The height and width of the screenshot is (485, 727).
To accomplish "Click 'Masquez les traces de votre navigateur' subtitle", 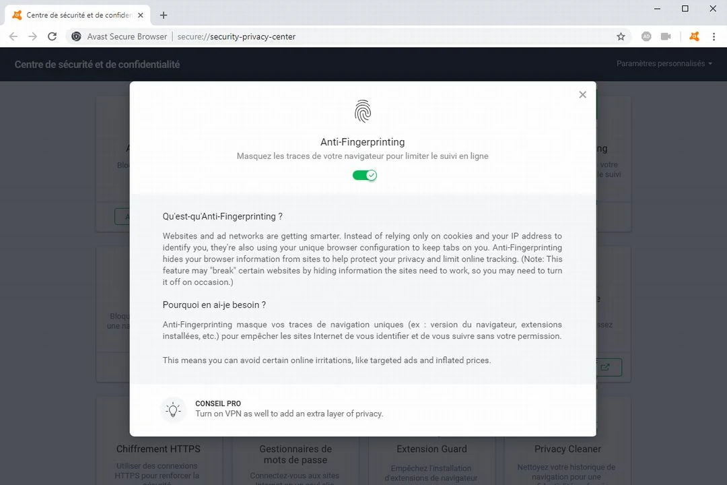I will pos(363,156).
